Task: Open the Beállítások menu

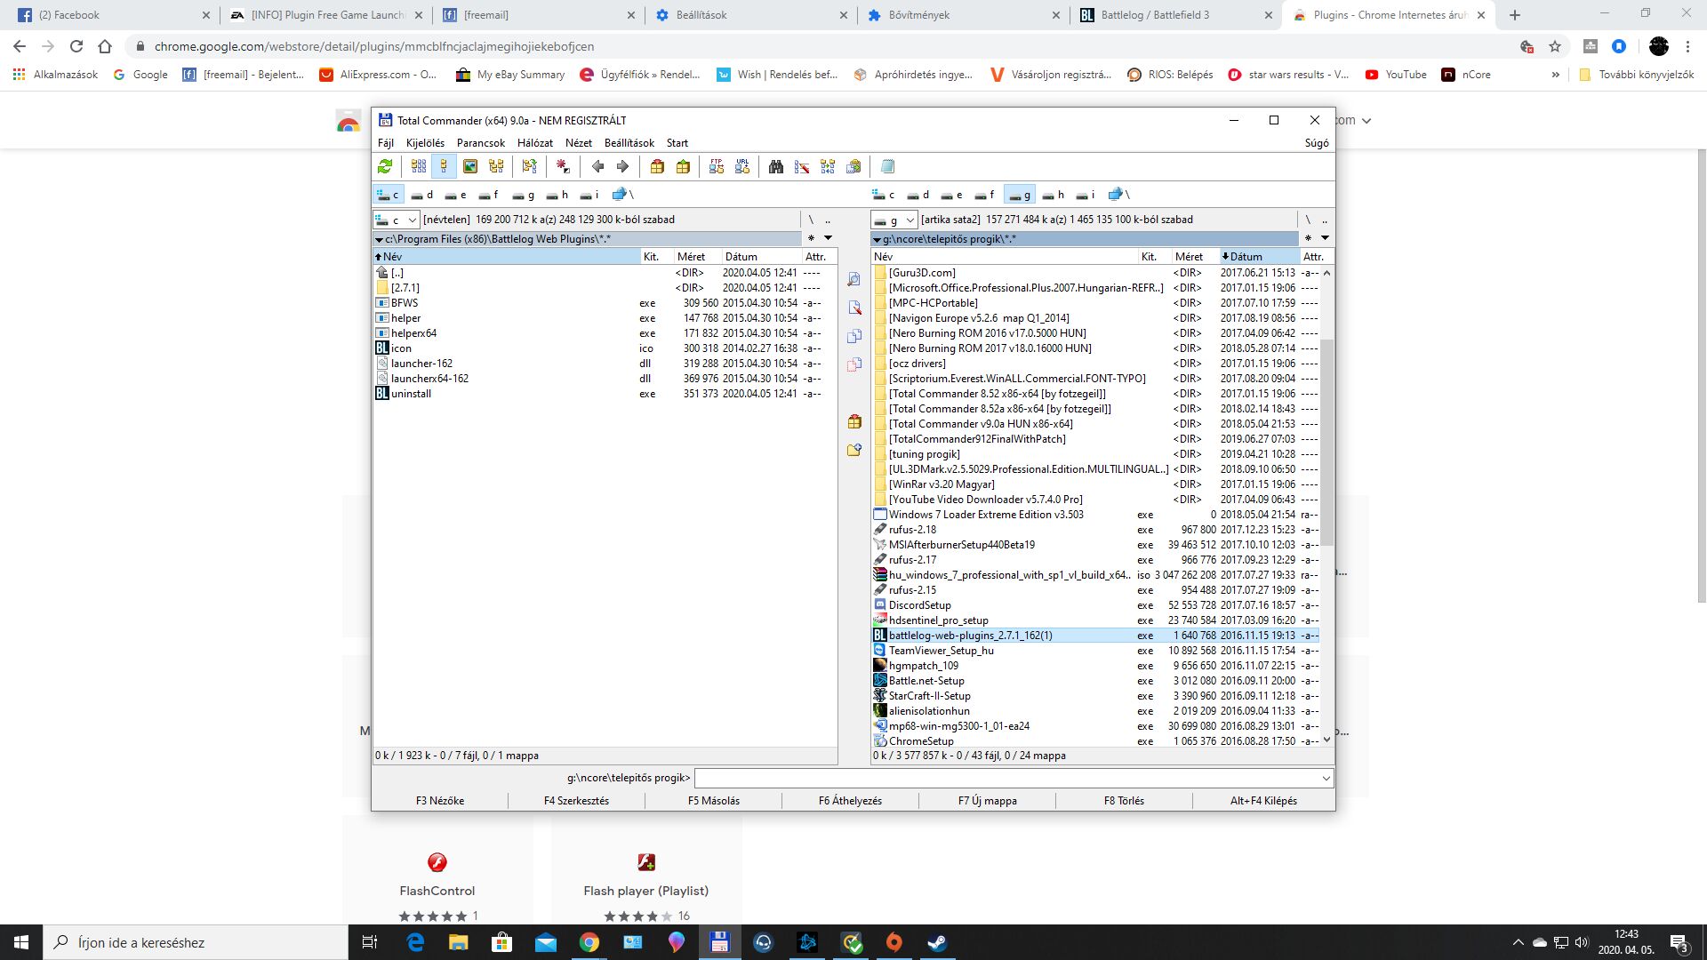Action: 629,143
